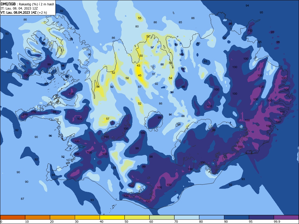Choose the dark blue 90–95 legend swatch
Image resolution: width=299 pixels, height=224 pixels.
237,217
